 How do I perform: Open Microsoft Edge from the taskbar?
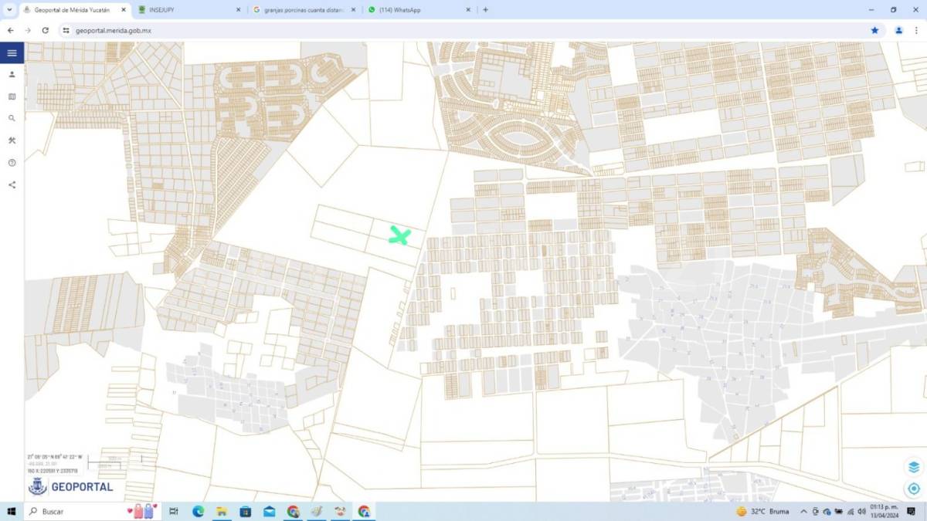click(x=198, y=512)
